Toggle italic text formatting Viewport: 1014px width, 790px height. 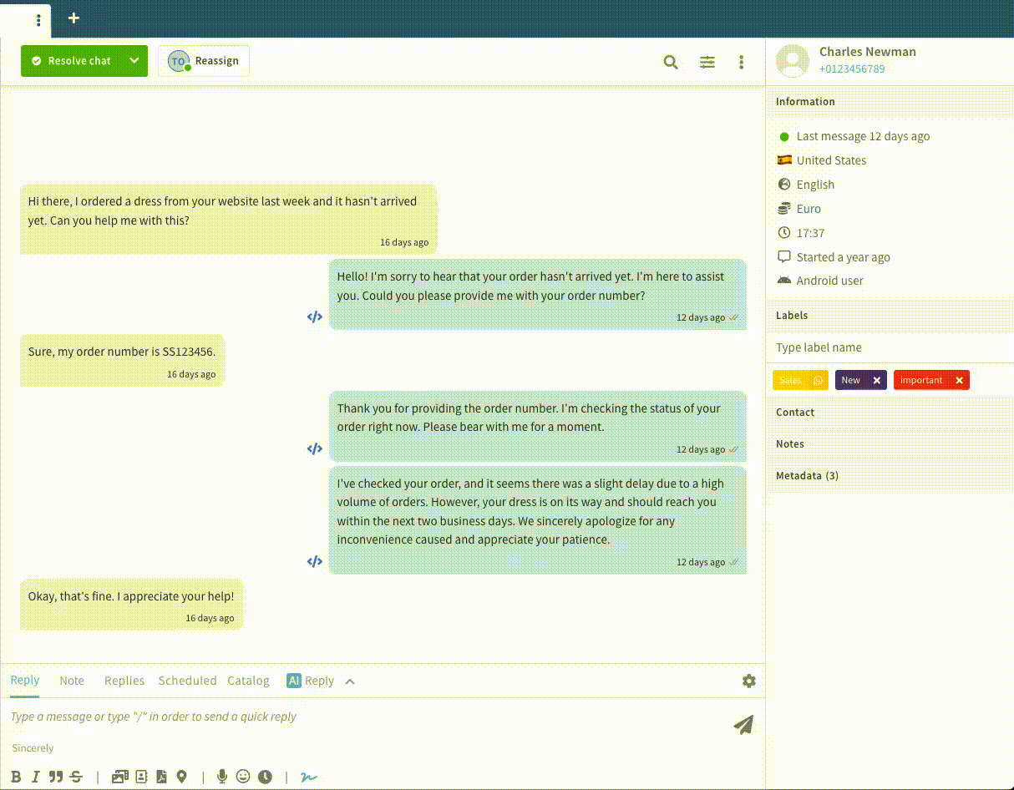(36, 777)
